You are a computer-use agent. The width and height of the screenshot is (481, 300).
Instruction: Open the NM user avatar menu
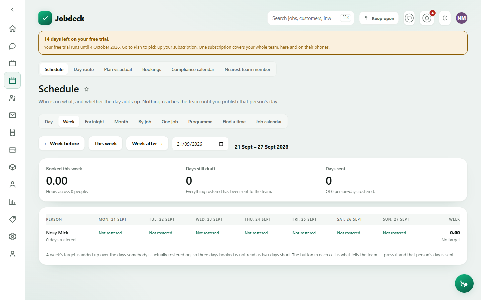pyautogui.click(x=462, y=18)
